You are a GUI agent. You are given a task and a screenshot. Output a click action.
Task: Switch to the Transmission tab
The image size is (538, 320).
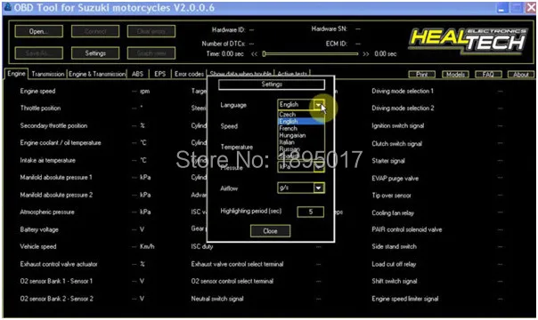click(x=48, y=74)
